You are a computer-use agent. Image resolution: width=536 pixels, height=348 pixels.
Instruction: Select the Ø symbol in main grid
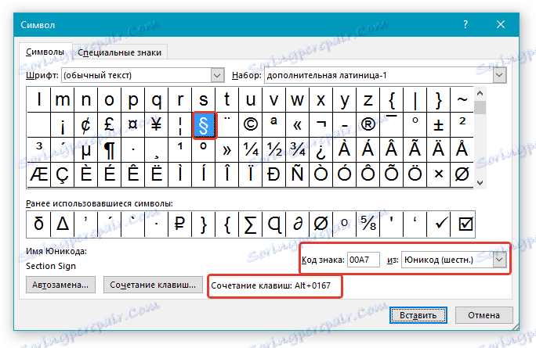click(462, 174)
